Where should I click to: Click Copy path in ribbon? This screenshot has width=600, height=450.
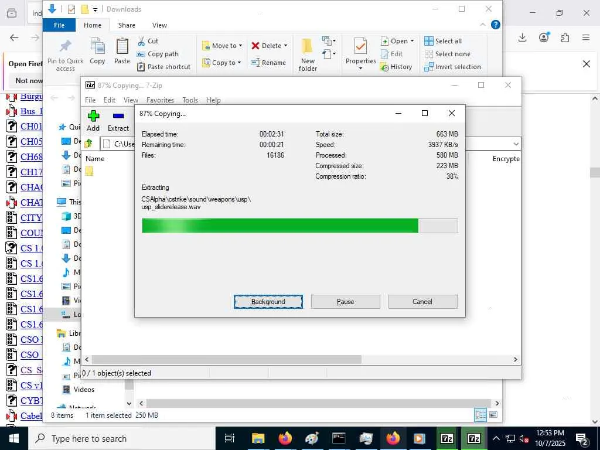point(158,54)
